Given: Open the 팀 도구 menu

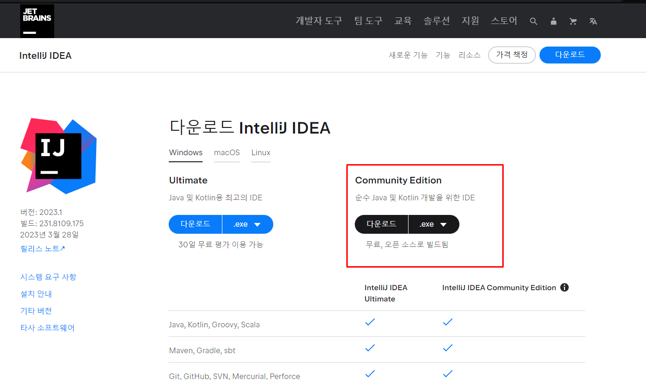Looking at the screenshot, I should (x=368, y=21).
